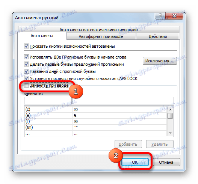
Task: Uncheck Исправлять ДВе ПРописные буквы option
Action: [26, 57]
